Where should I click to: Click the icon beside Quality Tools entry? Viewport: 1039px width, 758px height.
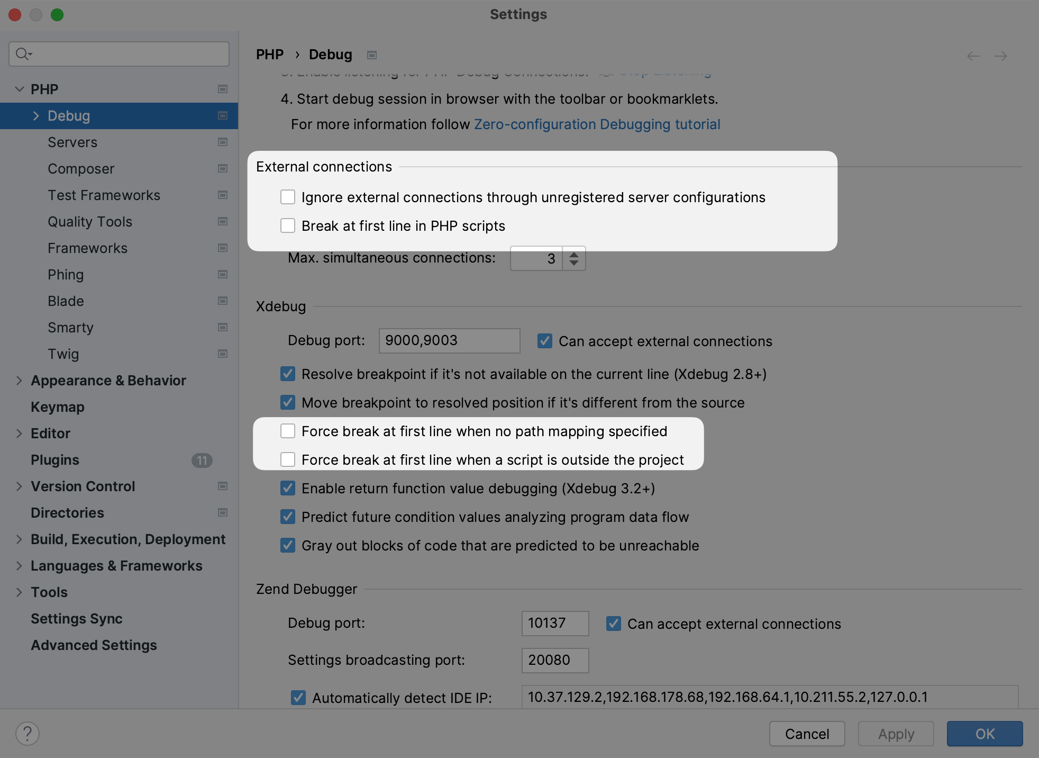(223, 221)
